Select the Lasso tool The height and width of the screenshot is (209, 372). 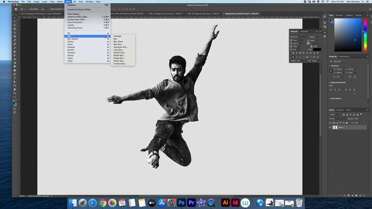click(x=15, y=25)
